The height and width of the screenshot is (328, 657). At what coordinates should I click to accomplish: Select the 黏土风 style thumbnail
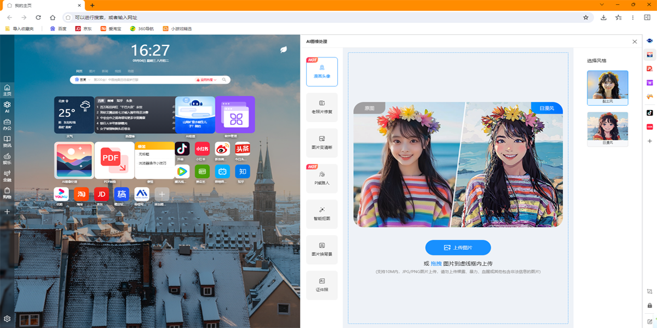coord(607,87)
